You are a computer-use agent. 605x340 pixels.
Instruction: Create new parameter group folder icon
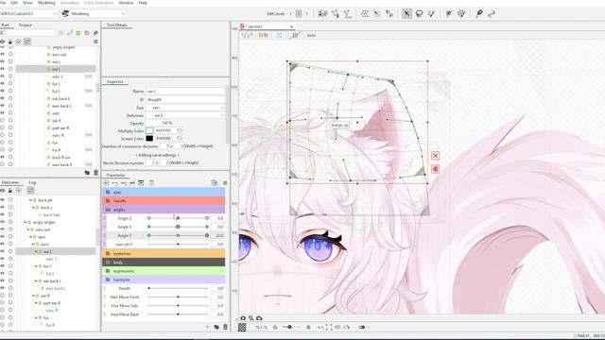216,327
